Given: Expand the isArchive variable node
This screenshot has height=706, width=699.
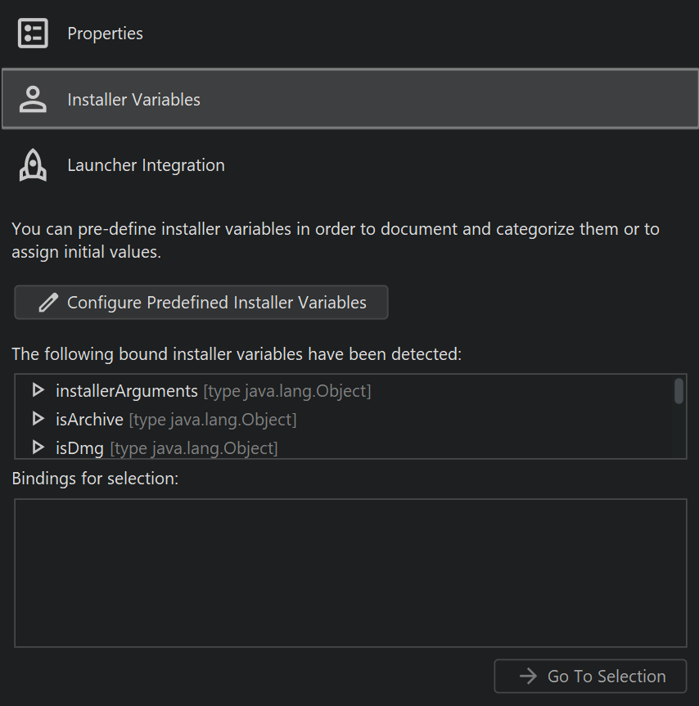Looking at the screenshot, I should [37, 420].
